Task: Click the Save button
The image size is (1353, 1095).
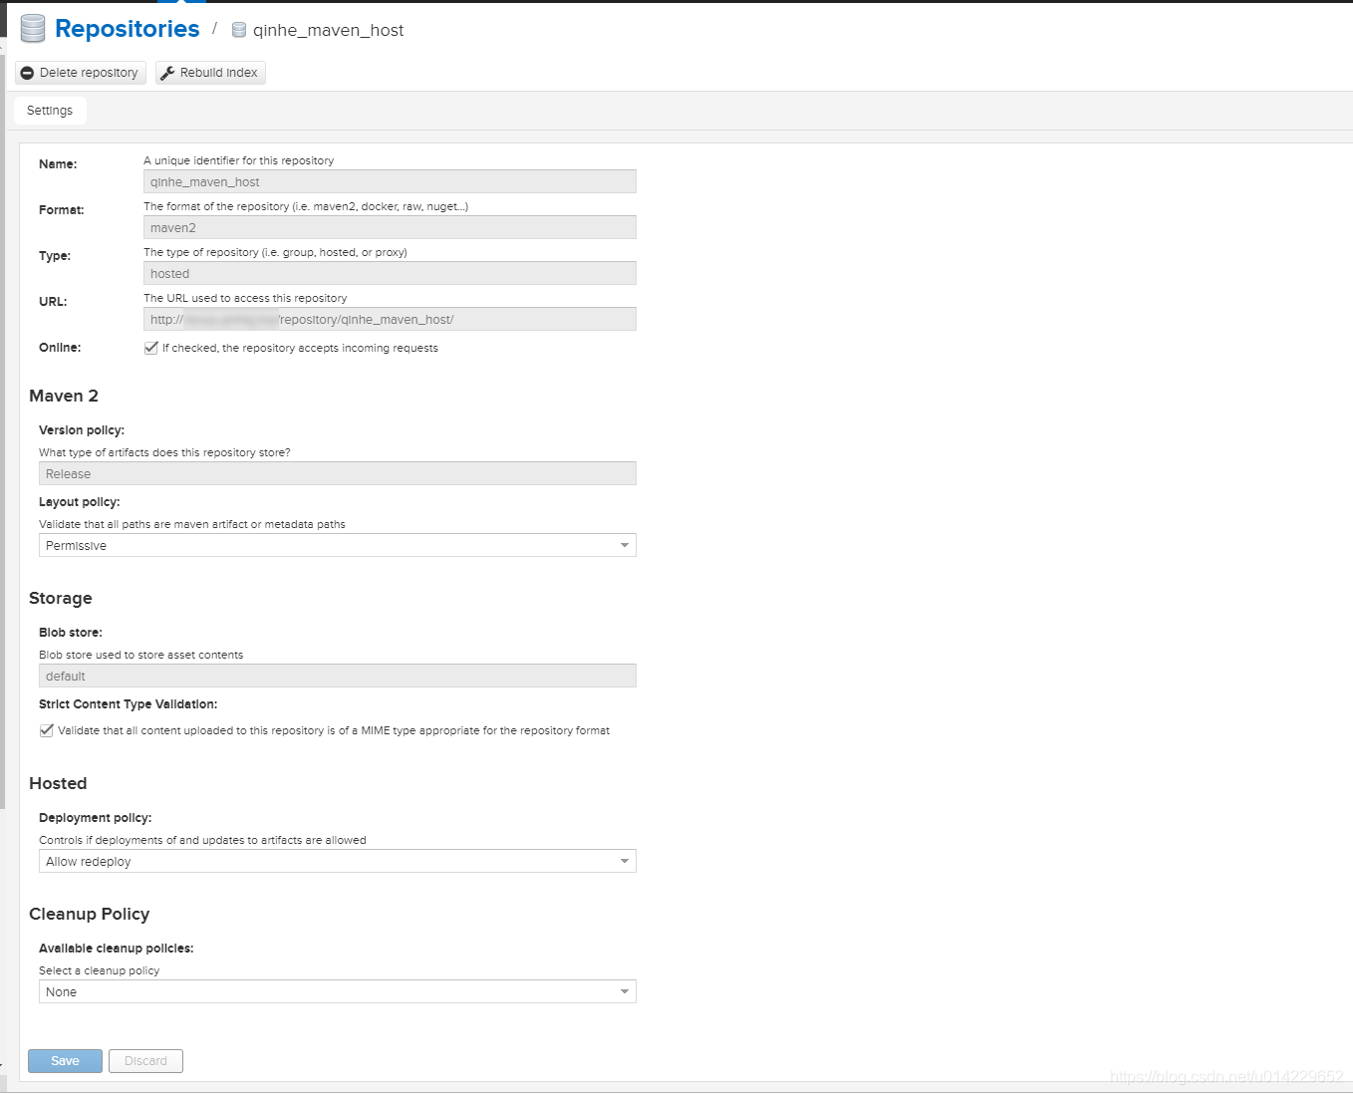Action: tap(65, 1061)
